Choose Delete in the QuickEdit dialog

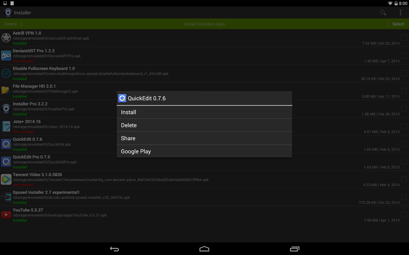204,125
